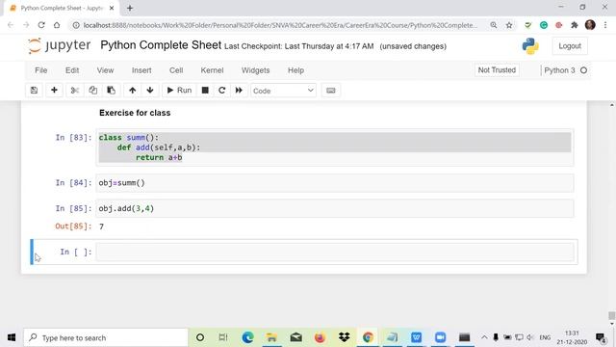Viewport: 616px width, 347px height.
Task: Click the Type here to search box
Action: click(x=106, y=337)
